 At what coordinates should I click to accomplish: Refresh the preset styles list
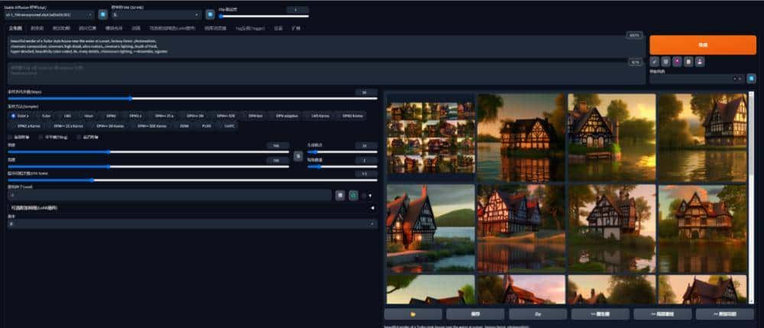click(752, 78)
